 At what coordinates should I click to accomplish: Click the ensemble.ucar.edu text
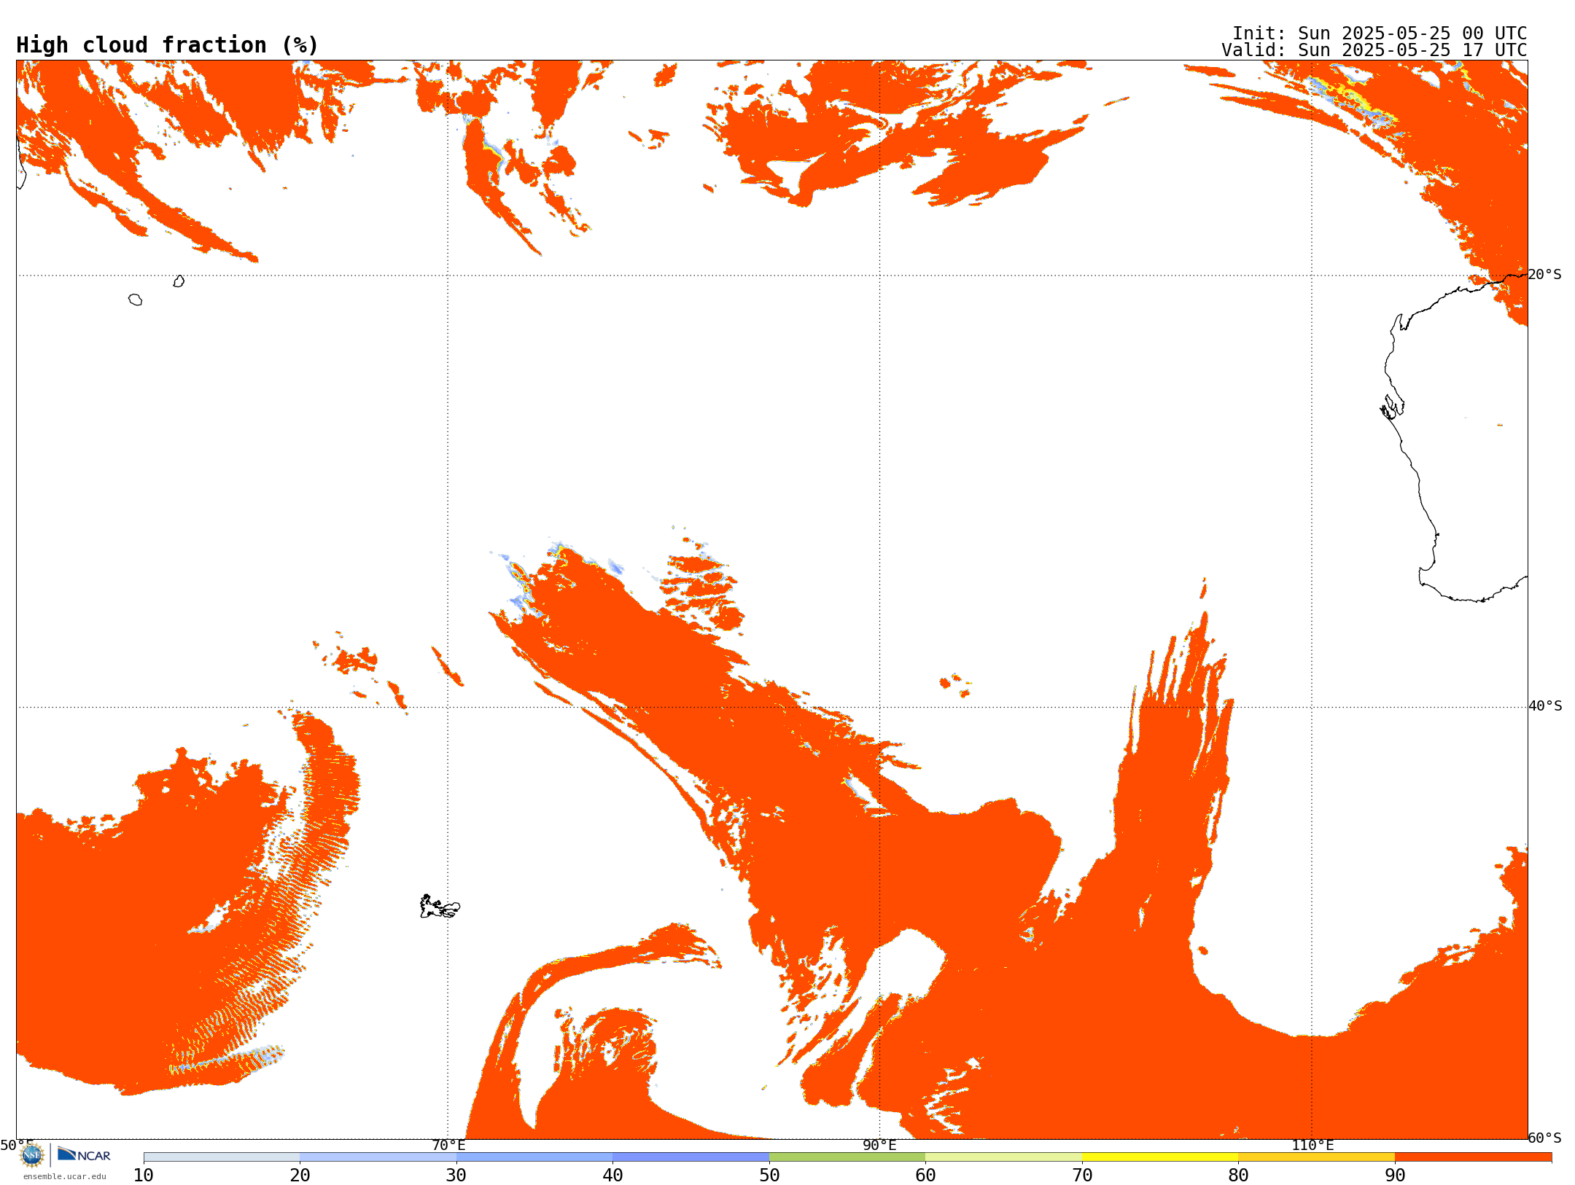[x=65, y=1176]
